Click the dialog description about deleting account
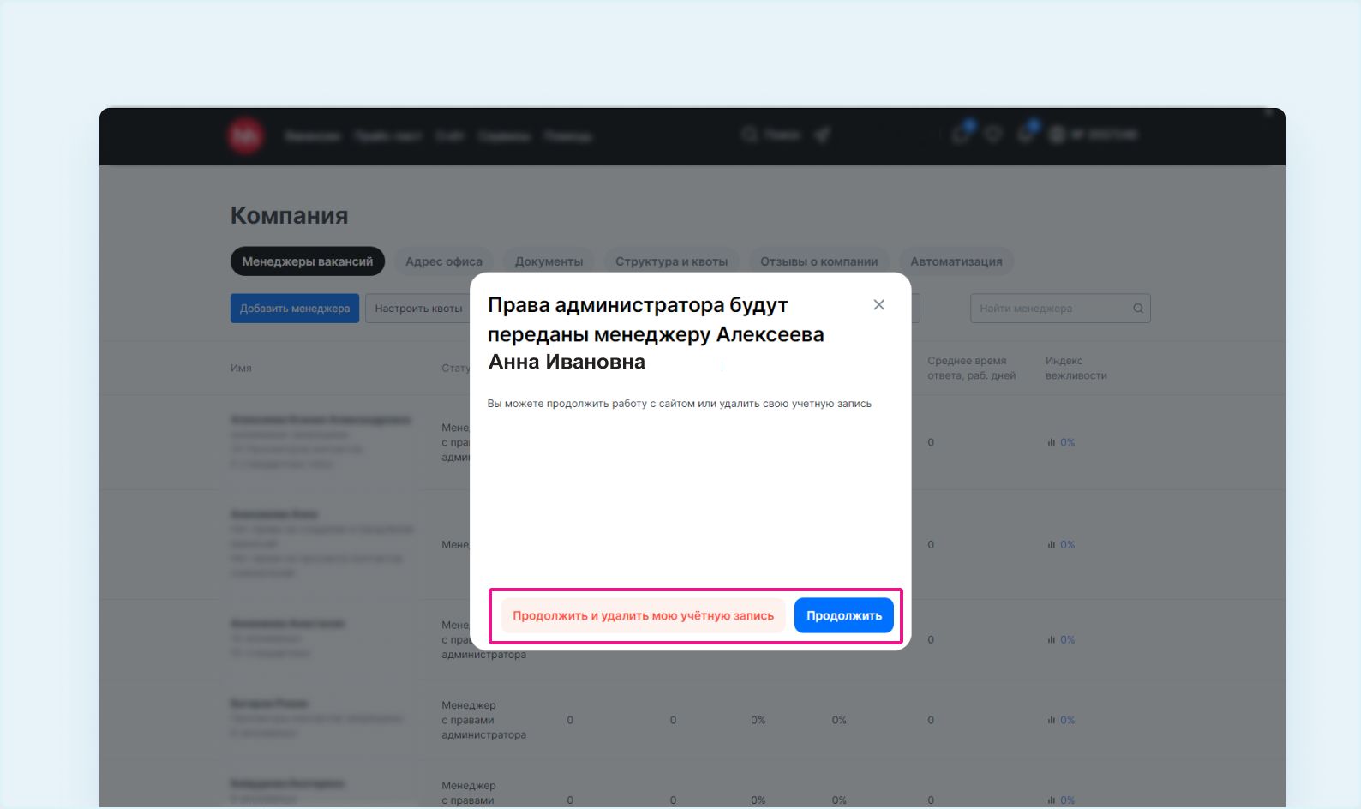This screenshot has width=1361, height=809. click(x=680, y=404)
